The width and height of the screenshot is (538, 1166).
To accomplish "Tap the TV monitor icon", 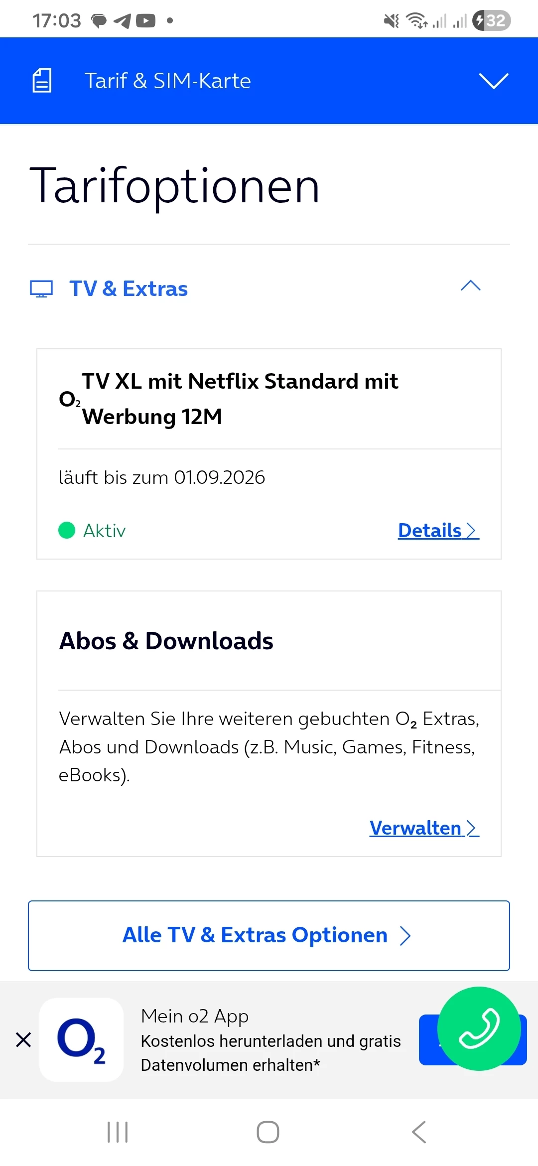I will [x=41, y=289].
